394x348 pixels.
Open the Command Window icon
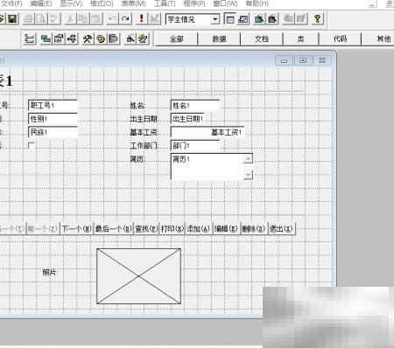(x=230, y=19)
